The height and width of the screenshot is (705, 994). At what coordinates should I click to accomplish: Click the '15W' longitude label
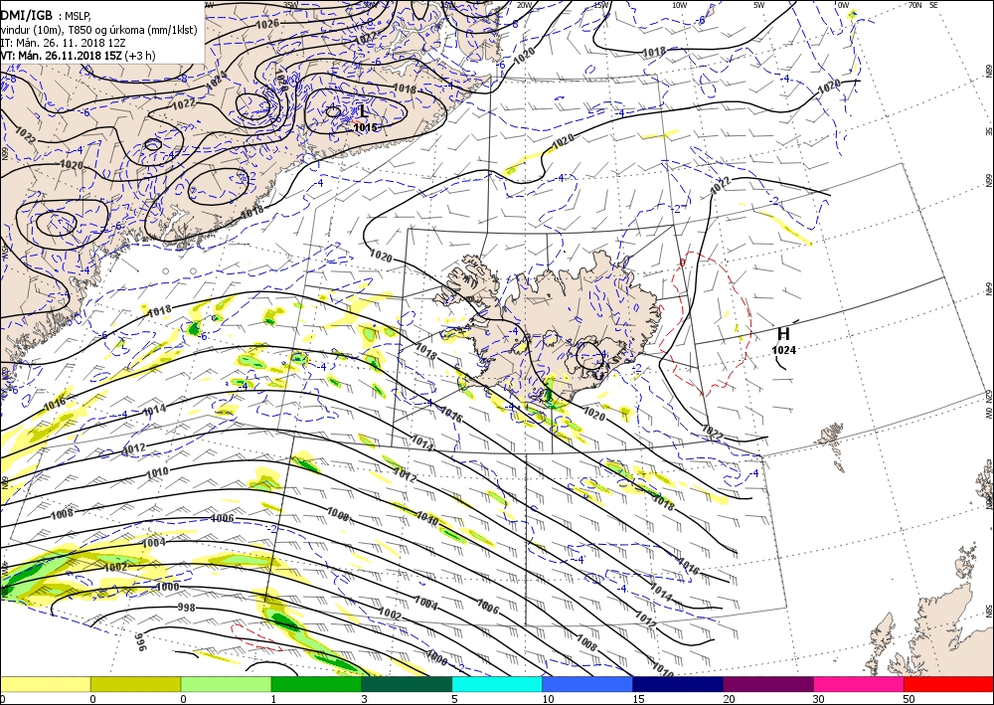click(x=600, y=5)
